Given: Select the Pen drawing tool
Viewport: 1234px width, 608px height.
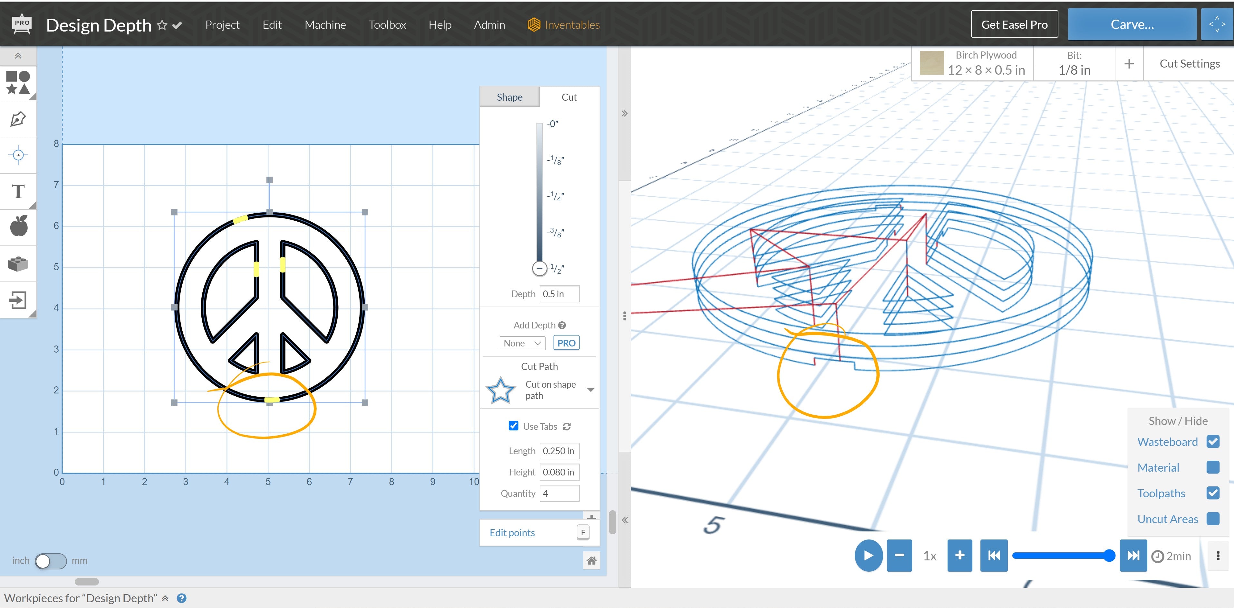Looking at the screenshot, I should (18, 119).
